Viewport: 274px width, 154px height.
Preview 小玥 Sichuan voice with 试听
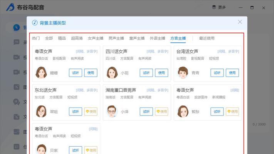pyautogui.click(x=146, y=73)
